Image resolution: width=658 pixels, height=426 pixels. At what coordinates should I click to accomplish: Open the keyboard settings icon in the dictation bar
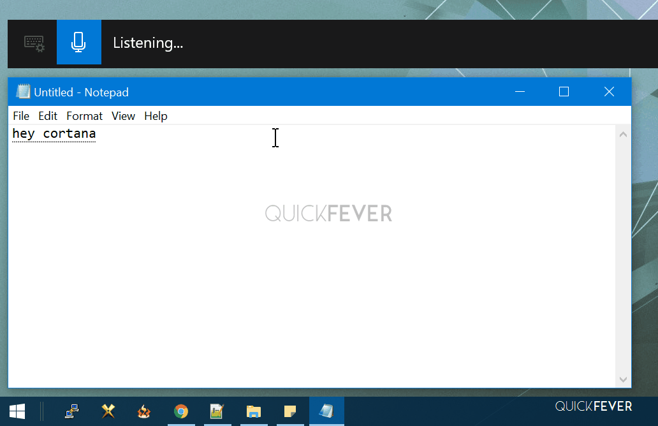pyautogui.click(x=34, y=43)
